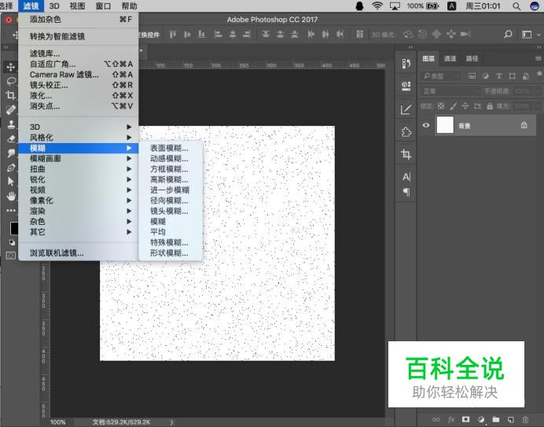The image size is (544, 427).
Task: Toggle lock image pixels brush icon
Action: point(453,106)
